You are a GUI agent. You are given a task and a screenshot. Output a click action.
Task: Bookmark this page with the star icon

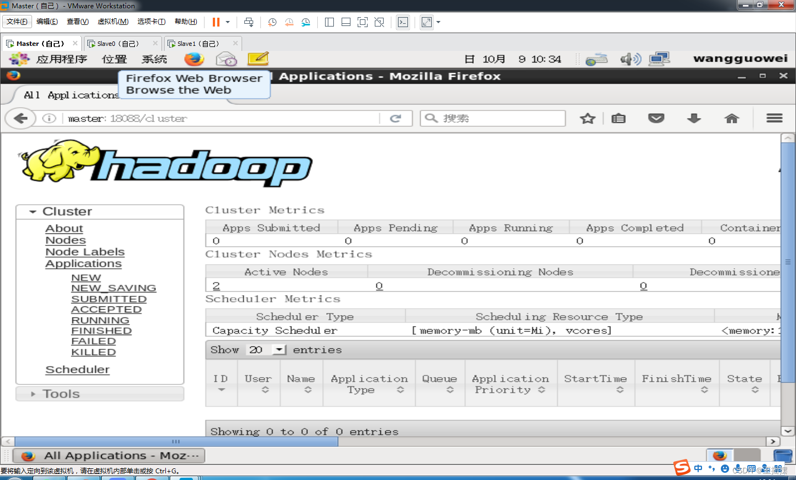tap(588, 118)
